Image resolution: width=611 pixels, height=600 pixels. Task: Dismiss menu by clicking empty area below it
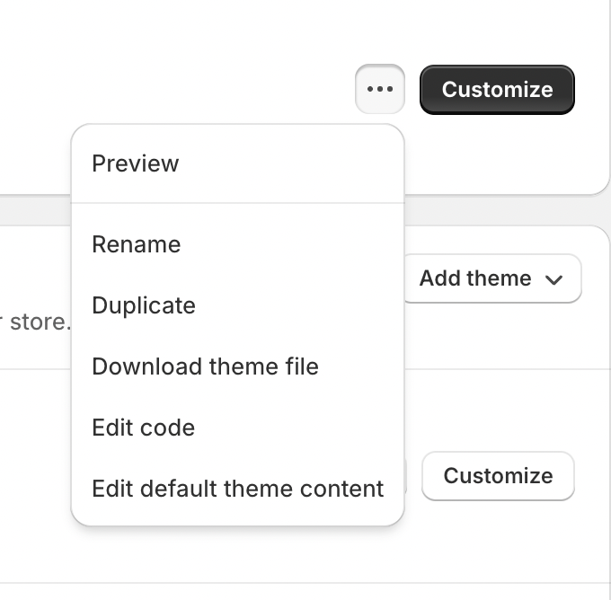tap(238, 555)
